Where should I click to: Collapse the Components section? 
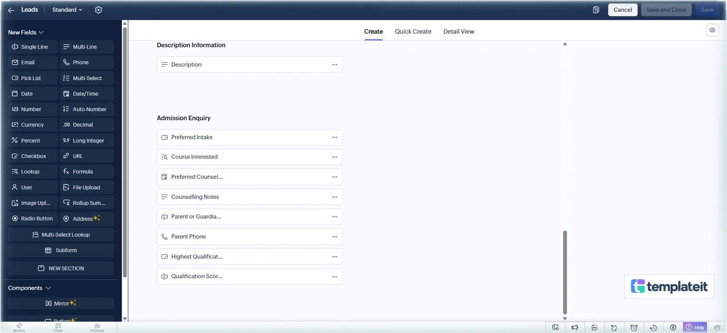pyautogui.click(x=30, y=288)
